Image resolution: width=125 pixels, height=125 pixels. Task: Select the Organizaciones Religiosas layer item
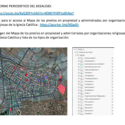click(95, 96)
